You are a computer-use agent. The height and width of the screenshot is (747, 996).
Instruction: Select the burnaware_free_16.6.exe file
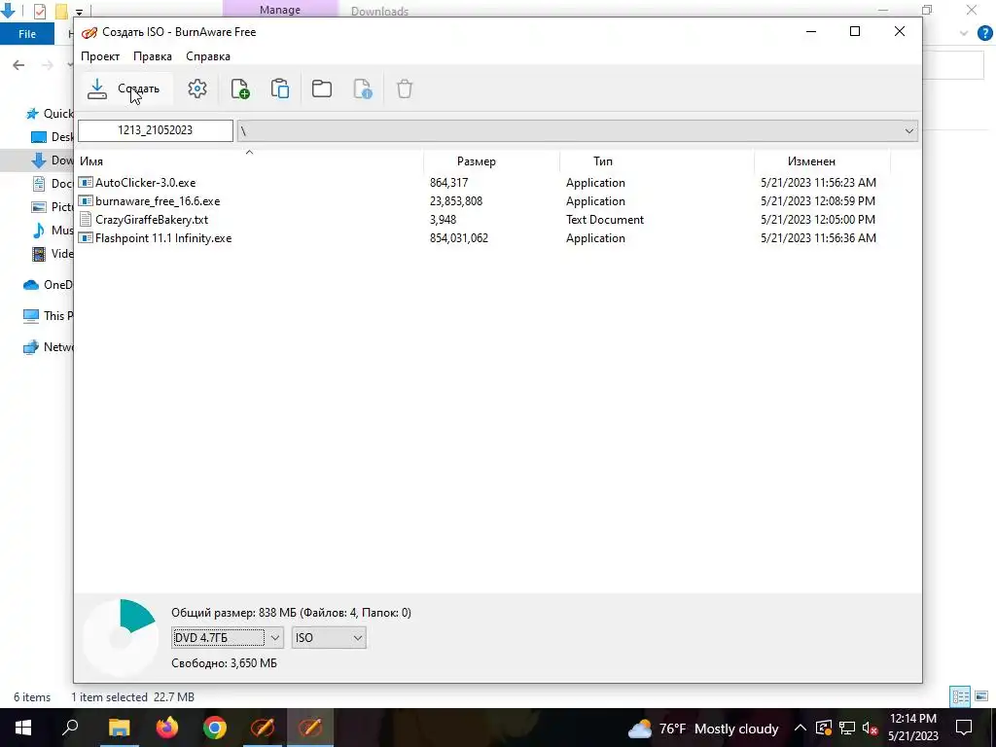tap(158, 201)
